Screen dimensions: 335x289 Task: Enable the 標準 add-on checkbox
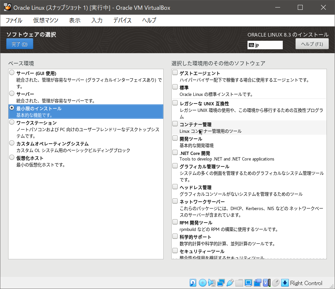coord(175,87)
